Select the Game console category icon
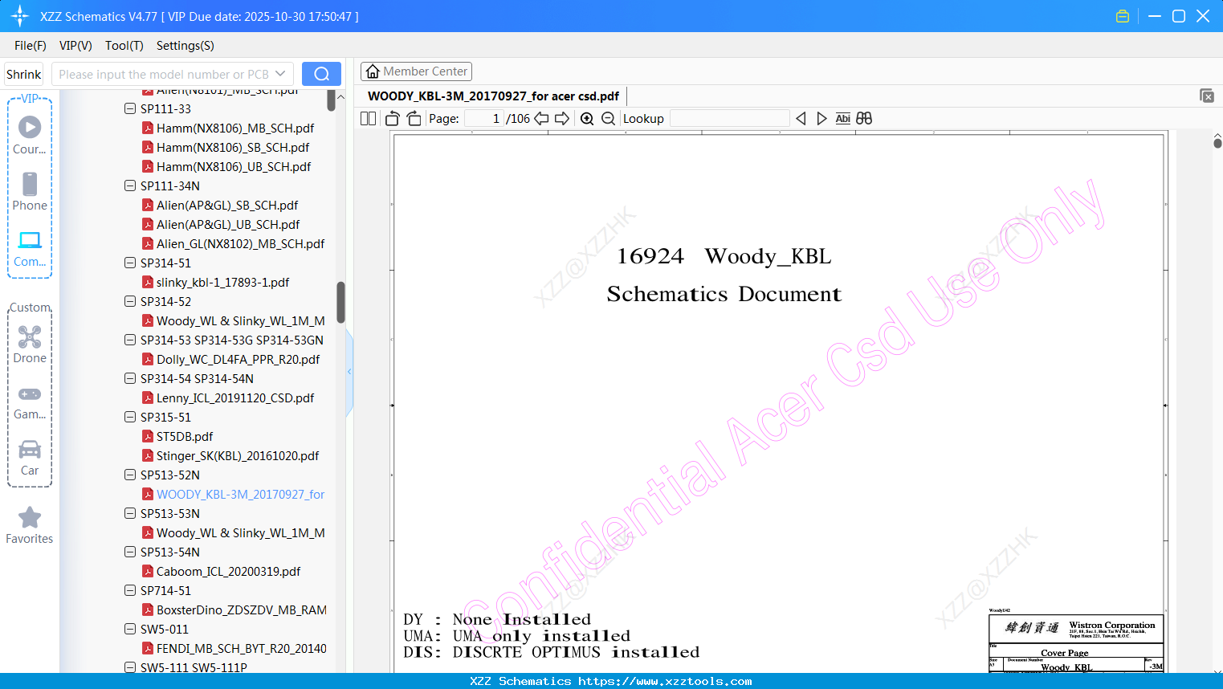 click(30, 402)
